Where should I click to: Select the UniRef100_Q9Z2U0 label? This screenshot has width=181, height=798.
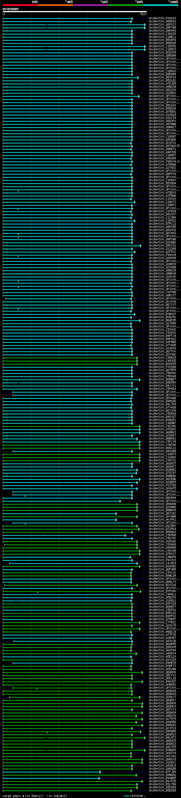click(x=162, y=90)
